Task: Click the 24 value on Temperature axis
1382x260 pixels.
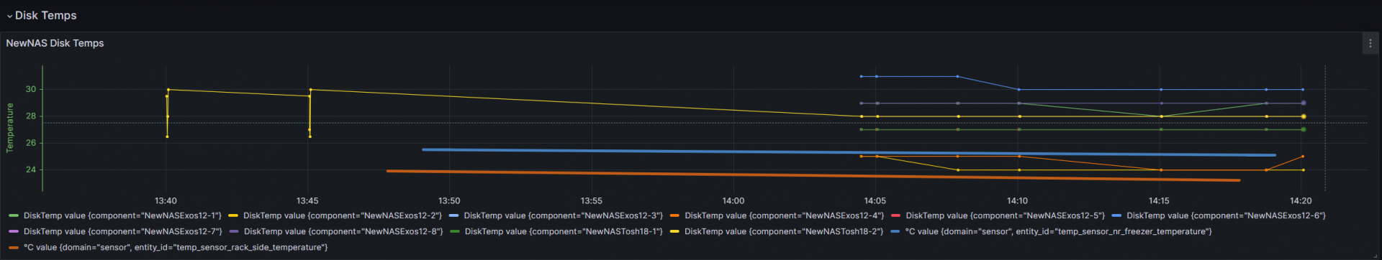Action: tap(30, 170)
